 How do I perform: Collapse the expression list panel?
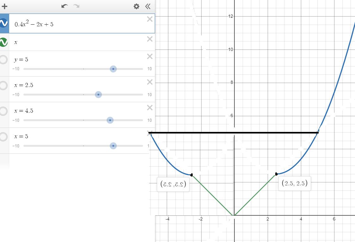pos(148,6)
